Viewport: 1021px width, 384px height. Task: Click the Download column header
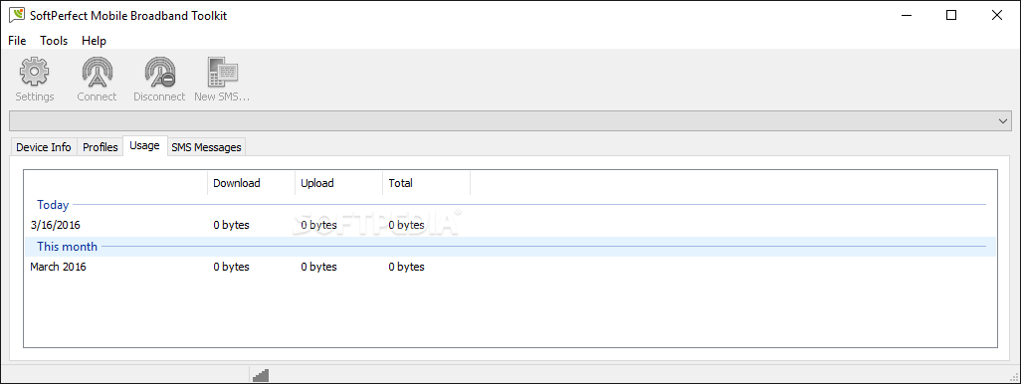coord(252,183)
